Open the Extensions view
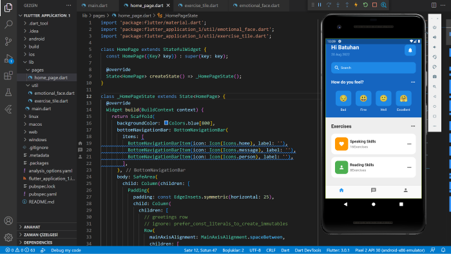Viewport: 451px width, 254px height. point(8,75)
